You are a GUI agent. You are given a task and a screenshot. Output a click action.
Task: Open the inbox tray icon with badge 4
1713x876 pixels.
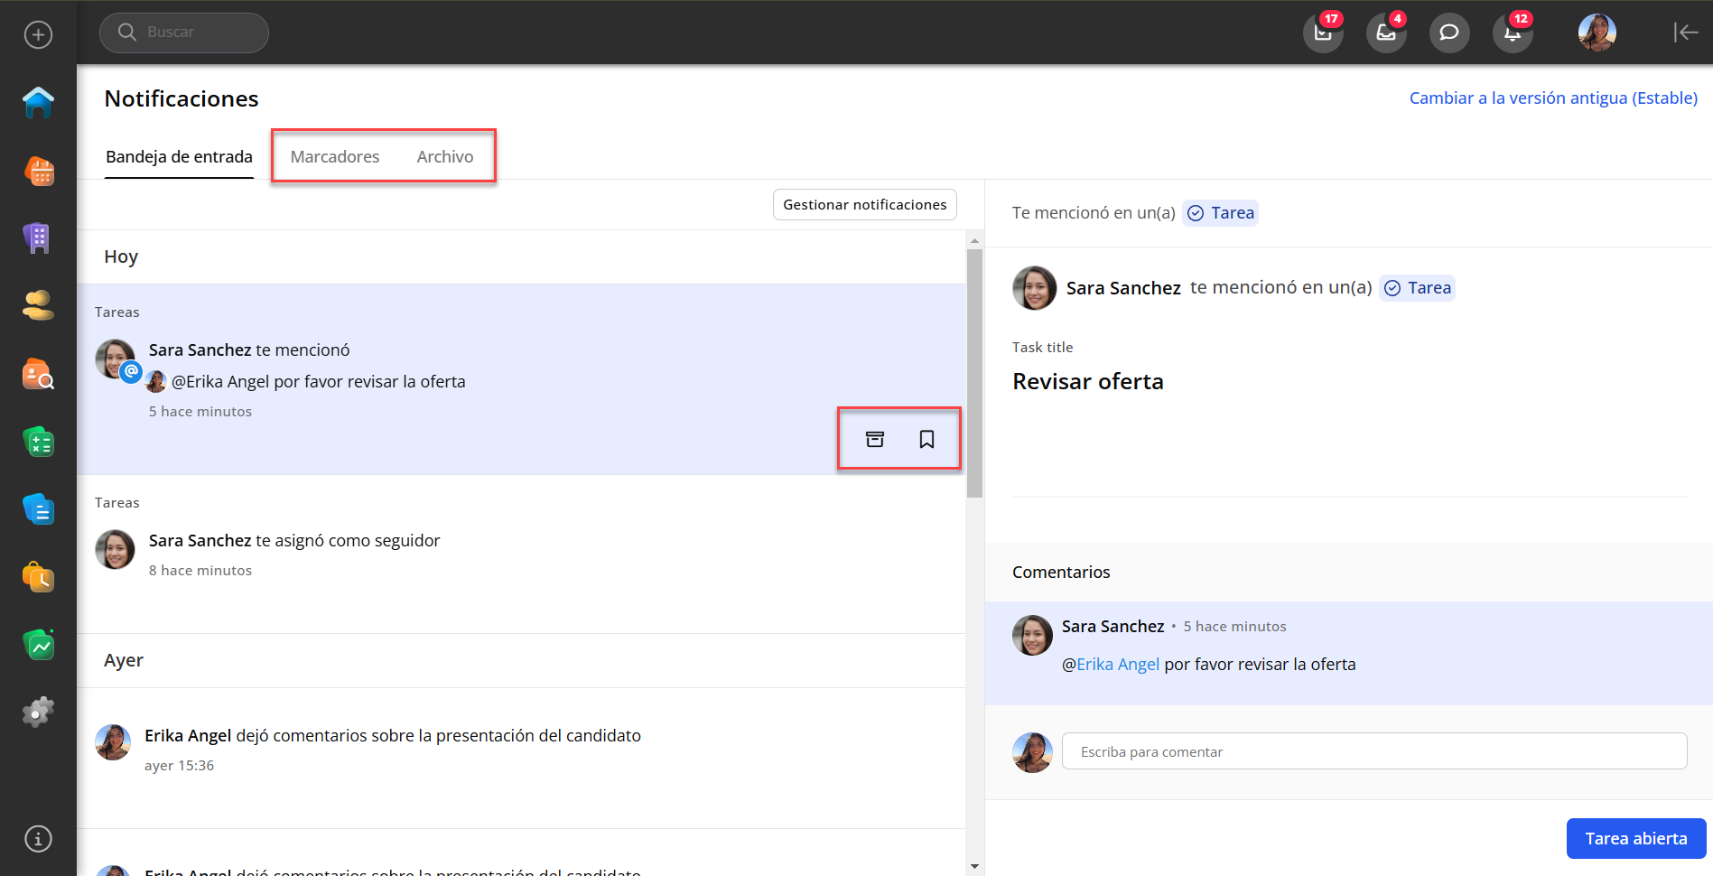1385,33
